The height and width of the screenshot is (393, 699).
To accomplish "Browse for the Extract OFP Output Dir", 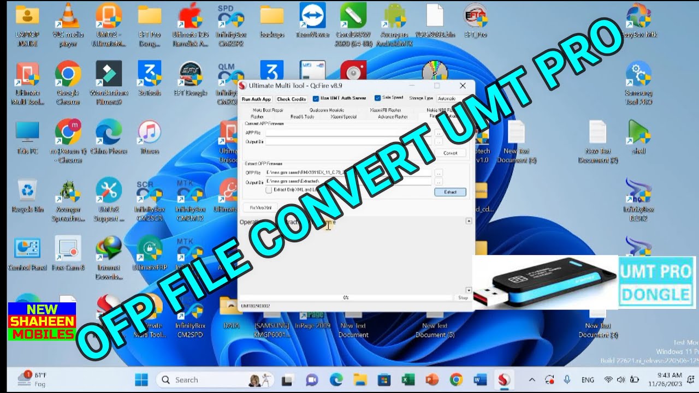I will click(x=439, y=181).
